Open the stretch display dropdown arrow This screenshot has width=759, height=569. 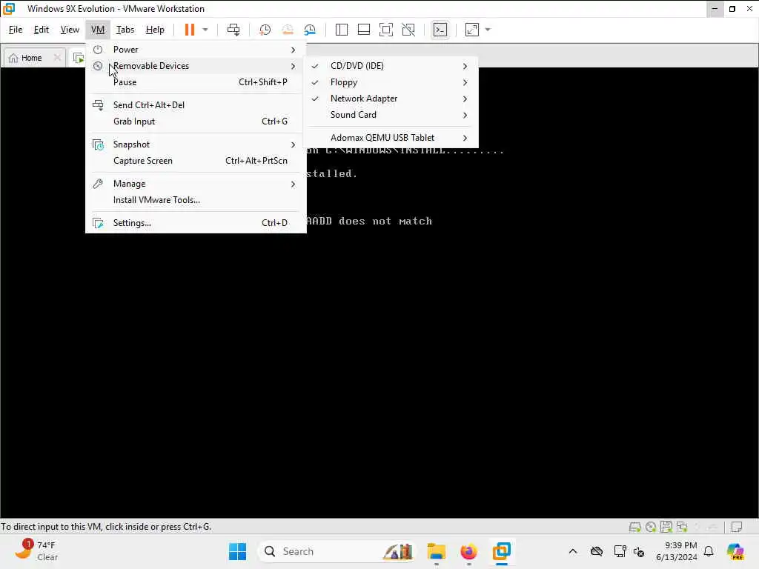(x=488, y=30)
